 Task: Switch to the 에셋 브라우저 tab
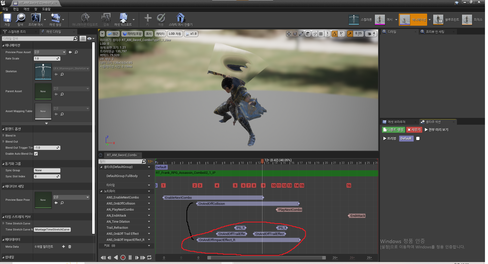coord(397,122)
